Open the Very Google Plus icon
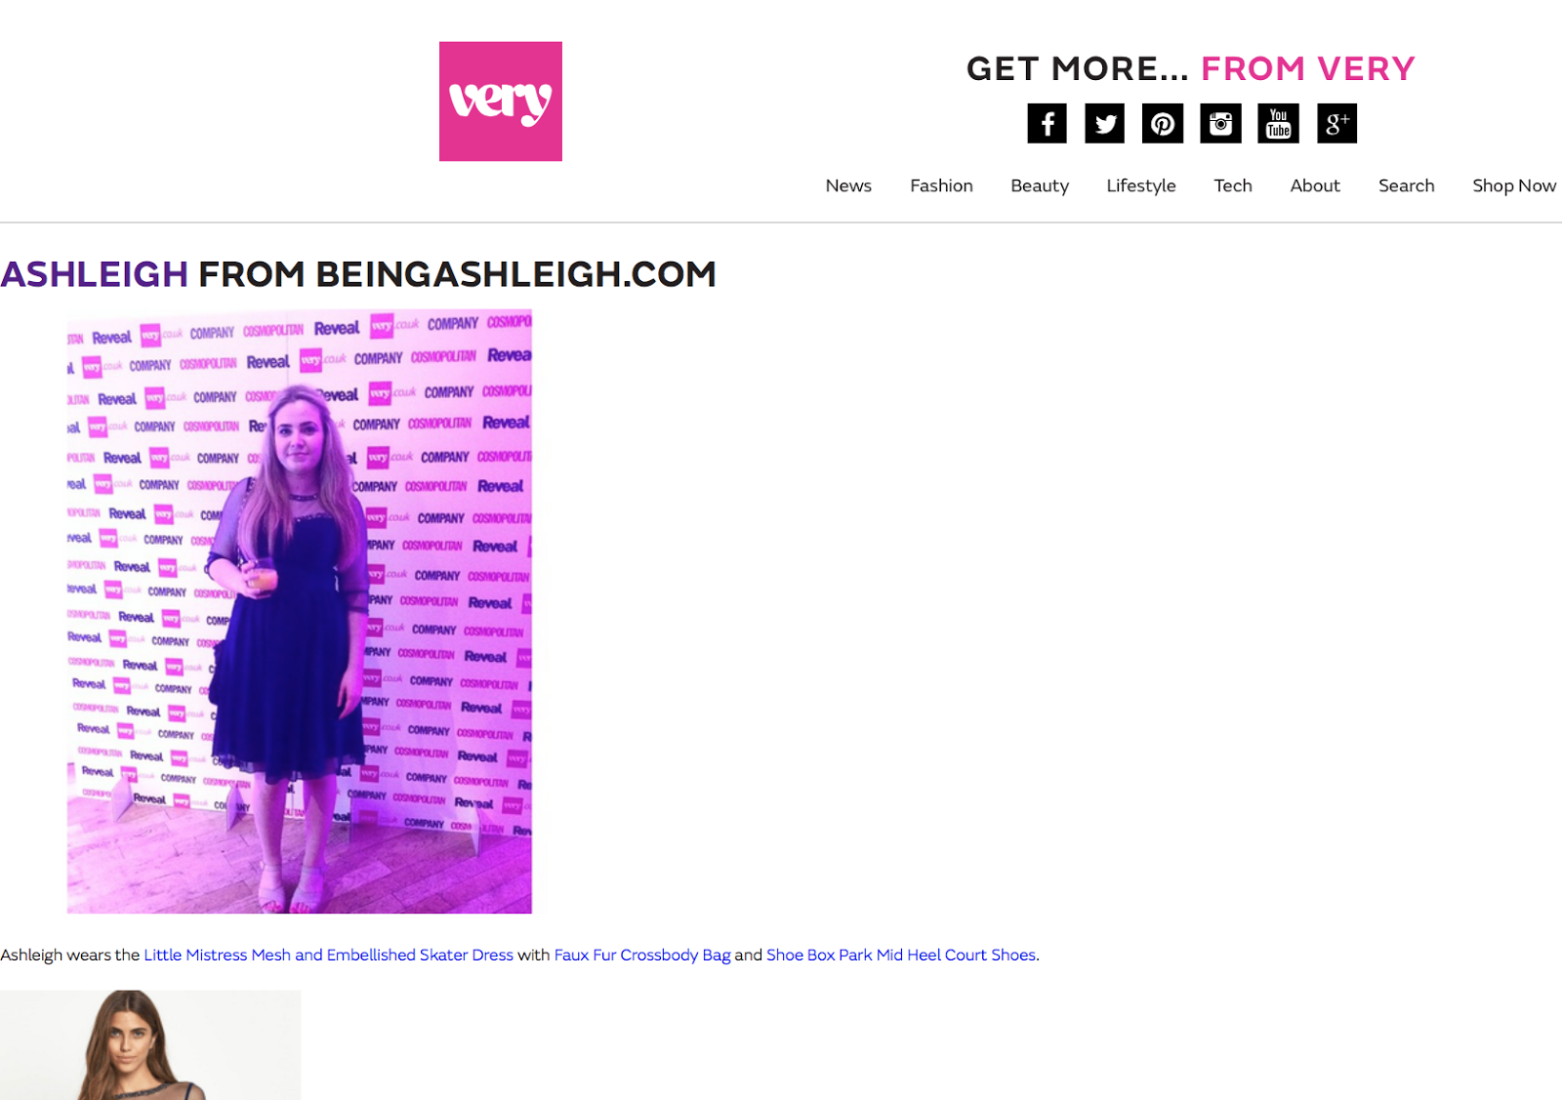 (x=1336, y=123)
